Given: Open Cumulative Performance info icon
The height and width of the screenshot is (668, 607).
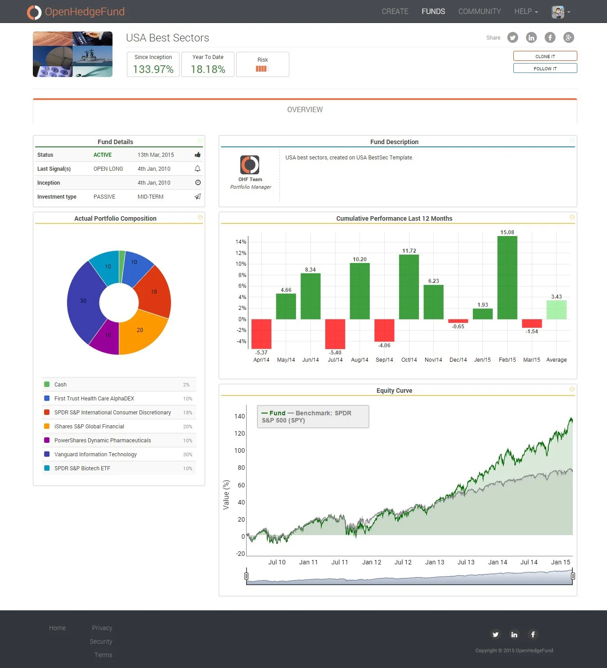Looking at the screenshot, I should (x=572, y=217).
